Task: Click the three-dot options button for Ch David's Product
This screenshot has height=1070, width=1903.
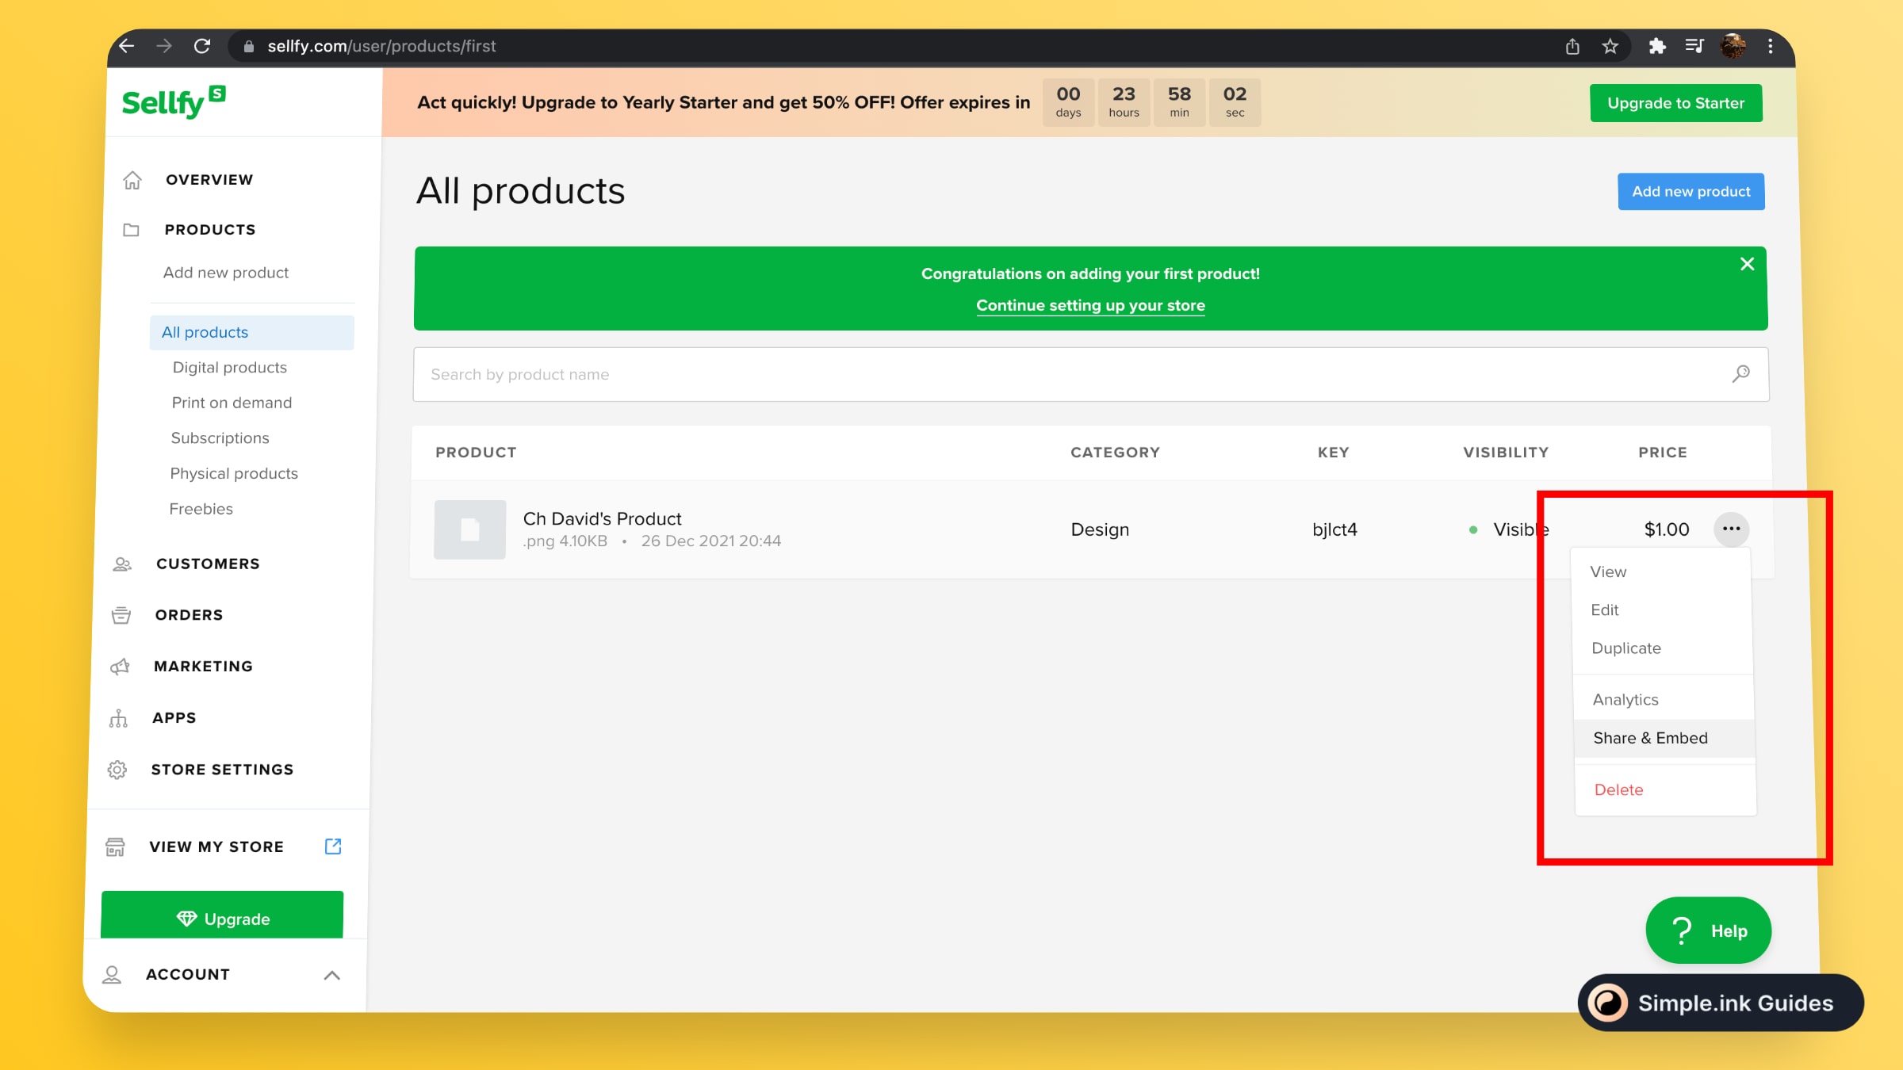Action: click(x=1731, y=529)
